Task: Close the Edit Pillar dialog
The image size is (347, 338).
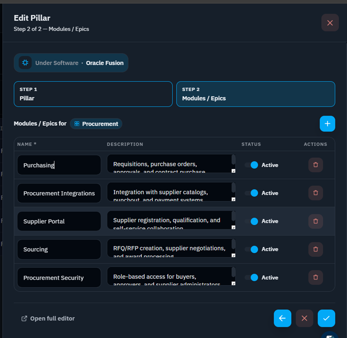Action: (330, 23)
